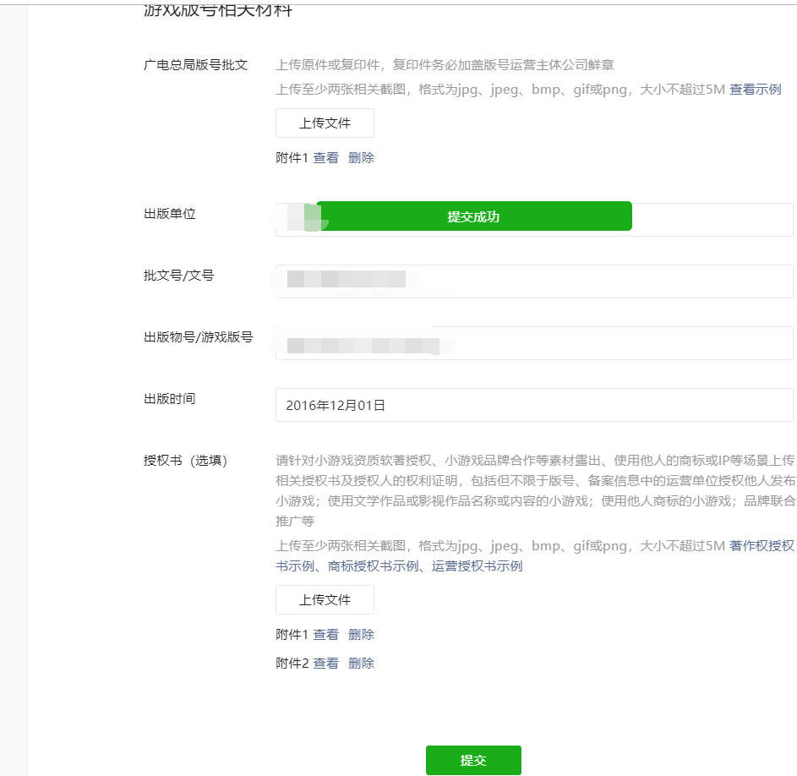Open the 运营授权书示例 link
This screenshot has height=776, width=797.
(x=477, y=566)
